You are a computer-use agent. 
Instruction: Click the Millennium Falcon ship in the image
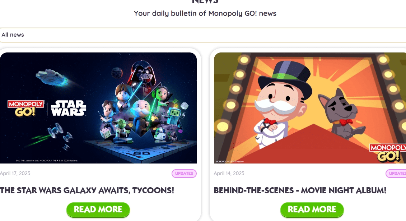(52, 77)
